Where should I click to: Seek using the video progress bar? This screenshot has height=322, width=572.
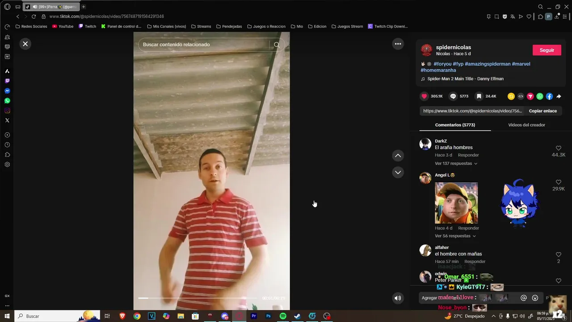point(198,298)
